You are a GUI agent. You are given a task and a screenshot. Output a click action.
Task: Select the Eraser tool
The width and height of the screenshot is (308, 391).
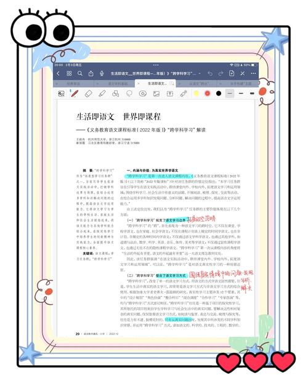pyautogui.click(x=88, y=94)
